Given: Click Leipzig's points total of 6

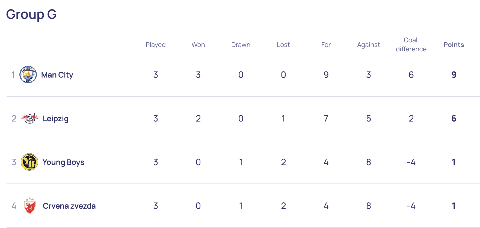Looking at the screenshot, I should click(x=454, y=119).
